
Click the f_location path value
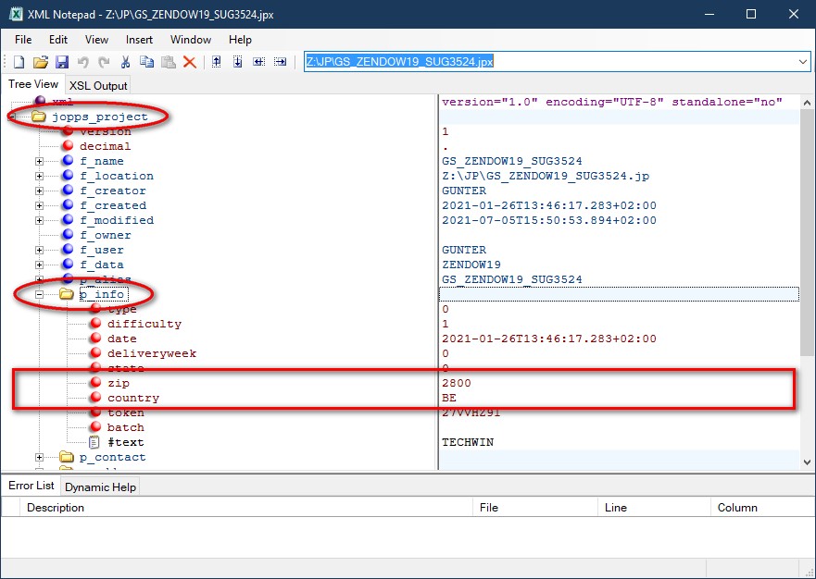[x=546, y=176]
